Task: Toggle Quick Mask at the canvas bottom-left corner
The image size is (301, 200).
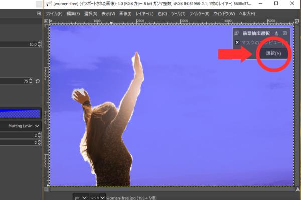Action: tap(46, 189)
